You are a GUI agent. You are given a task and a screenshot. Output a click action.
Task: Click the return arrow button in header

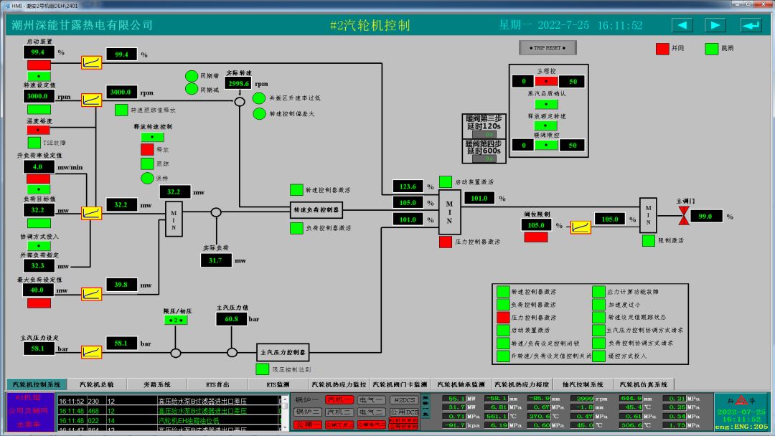(x=751, y=25)
